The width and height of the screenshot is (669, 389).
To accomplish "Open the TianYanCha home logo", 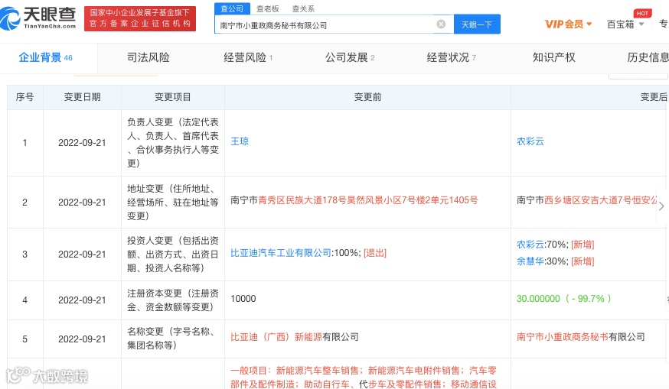I will [x=38, y=18].
